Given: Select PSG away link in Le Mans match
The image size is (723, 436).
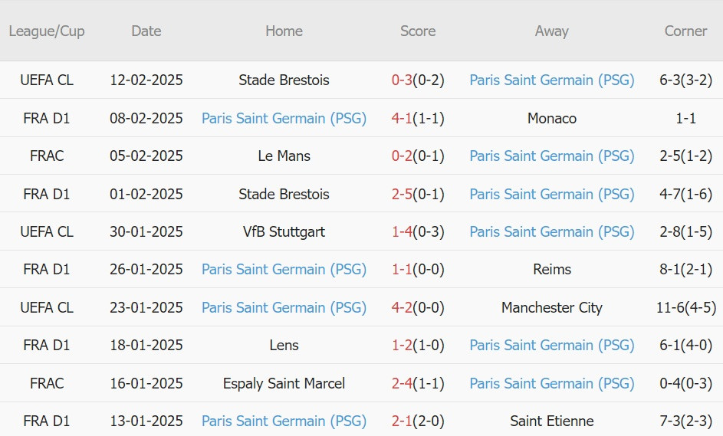Looking at the screenshot, I should coord(551,156).
